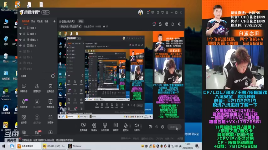Open the 弹幕助手 tool in the toolbox
This screenshot has height=150, width=268.
pyautogui.click(x=23, y=88)
